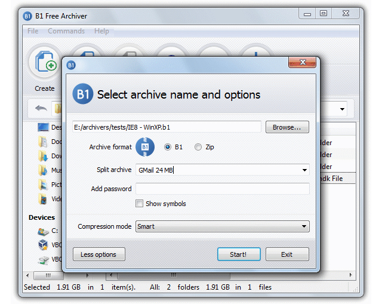Screen dimensions: 382x304
Task: Select the 'dk File' row in file list
Action: [x=338, y=179]
